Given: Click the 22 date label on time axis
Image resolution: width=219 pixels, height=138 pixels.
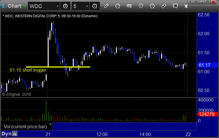Looking at the screenshot, I should tap(188, 134).
